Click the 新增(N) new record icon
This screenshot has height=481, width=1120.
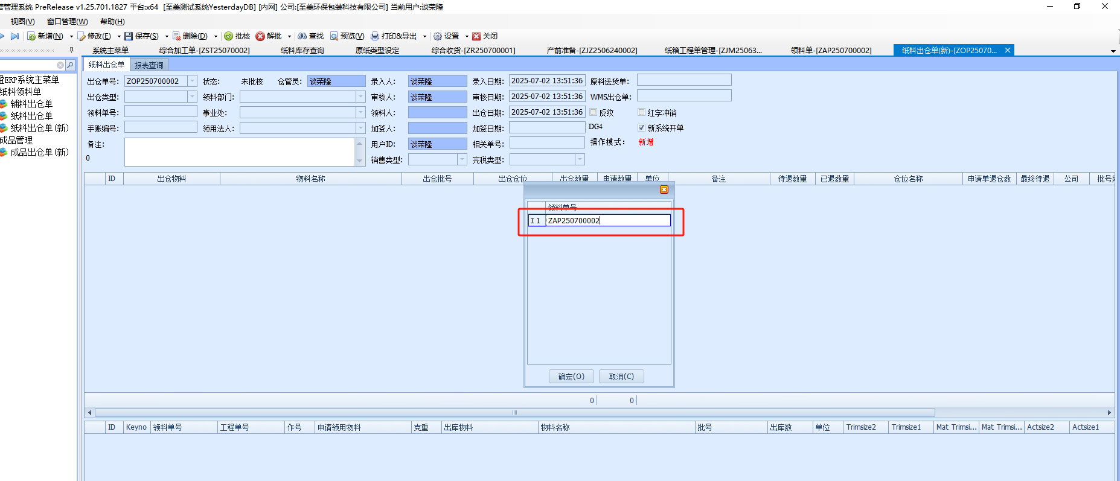(31, 36)
